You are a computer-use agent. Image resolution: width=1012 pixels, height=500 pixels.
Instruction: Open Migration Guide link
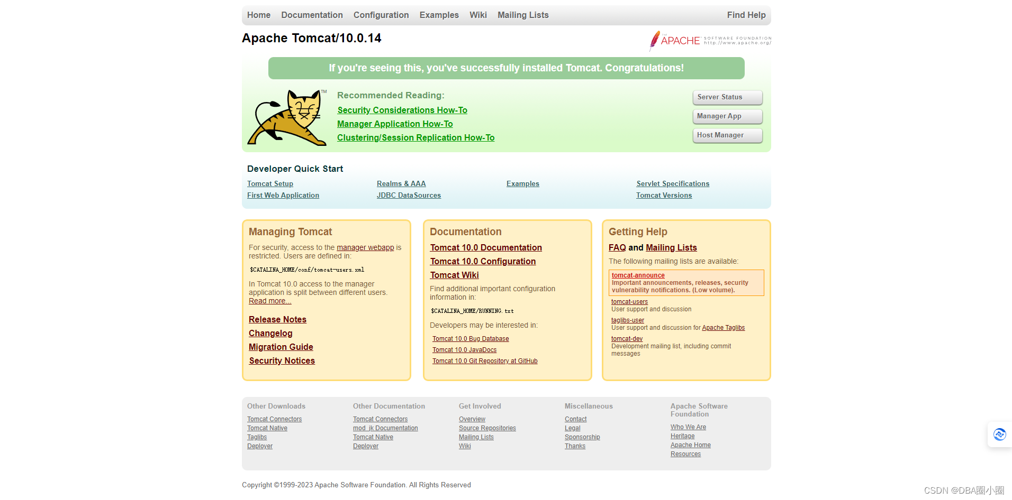tap(281, 347)
